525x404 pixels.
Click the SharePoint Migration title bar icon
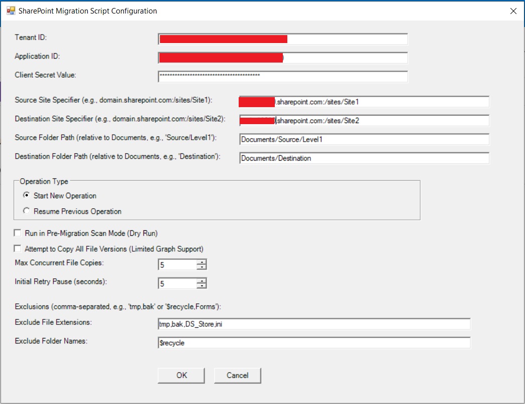coord(10,11)
